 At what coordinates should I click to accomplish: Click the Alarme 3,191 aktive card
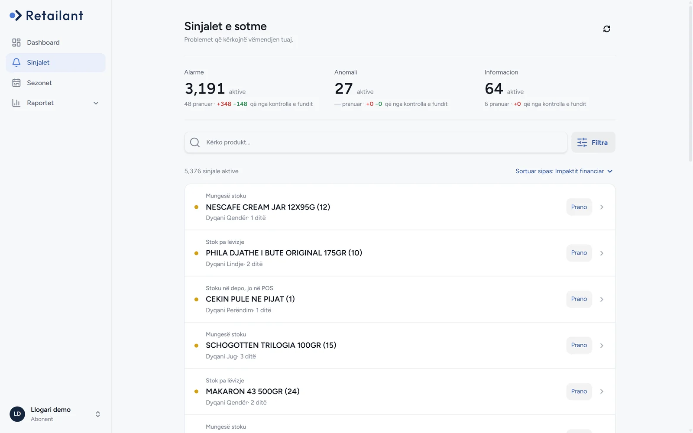(x=249, y=88)
